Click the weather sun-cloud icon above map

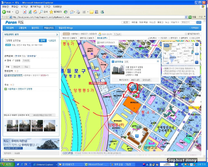click(x=100, y=34)
